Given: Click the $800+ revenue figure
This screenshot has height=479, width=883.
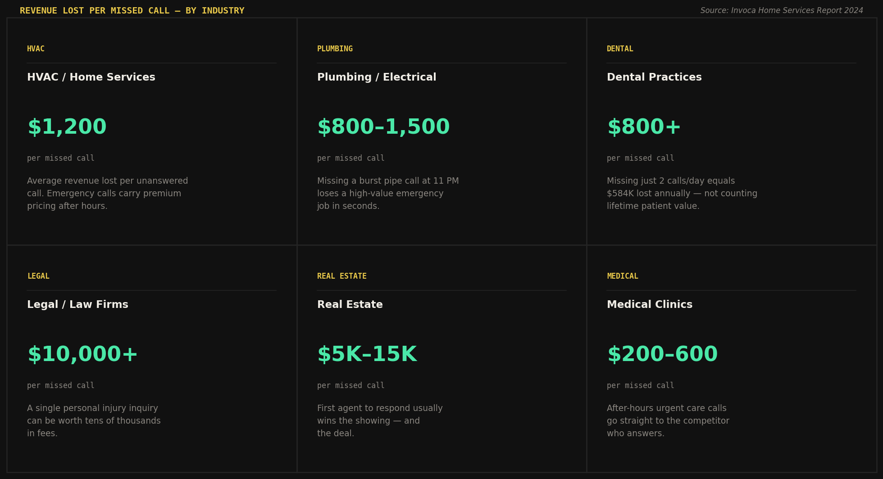Looking at the screenshot, I should (x=644, y=127).
